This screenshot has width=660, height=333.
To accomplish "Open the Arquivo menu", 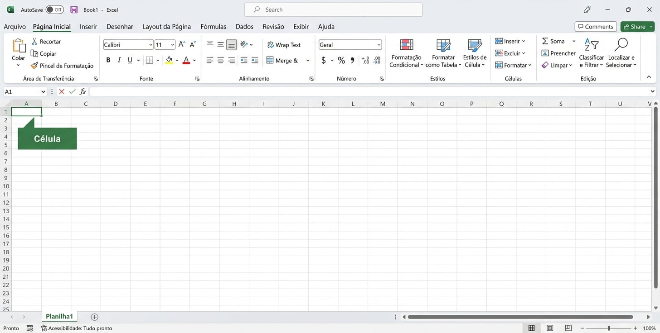I will (15, 27).
